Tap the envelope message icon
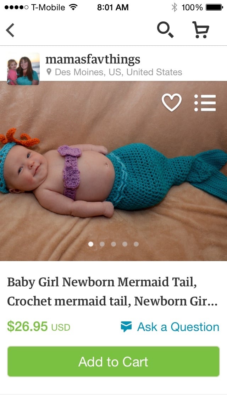 126,327
